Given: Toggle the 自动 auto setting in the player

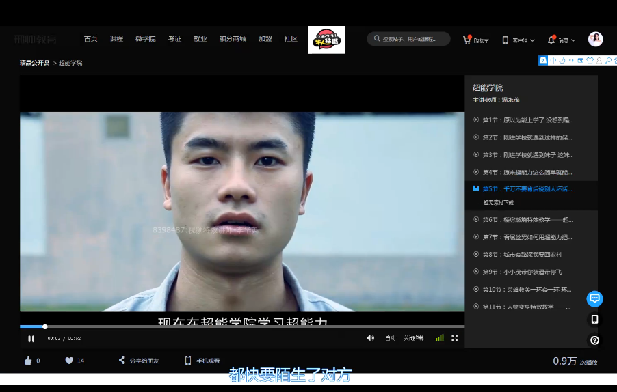Looking at the screenshot, I should 391,338.
